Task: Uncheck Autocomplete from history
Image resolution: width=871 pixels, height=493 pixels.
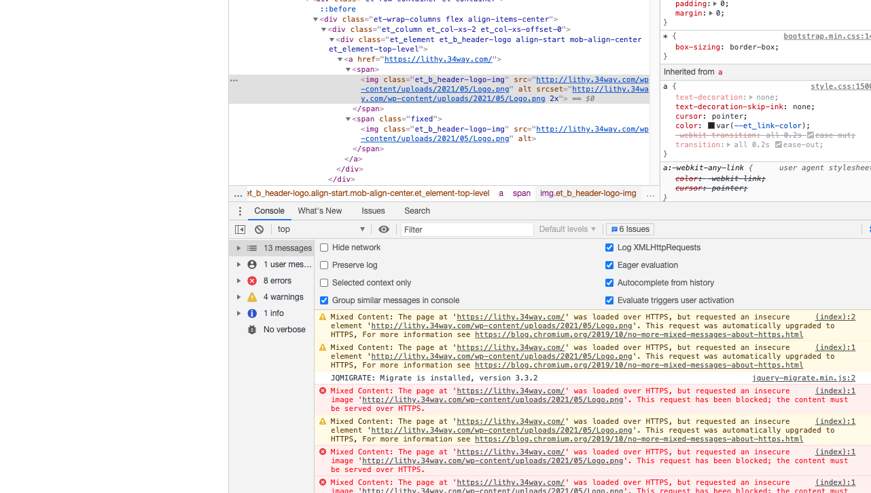Action: pos(609,283)
